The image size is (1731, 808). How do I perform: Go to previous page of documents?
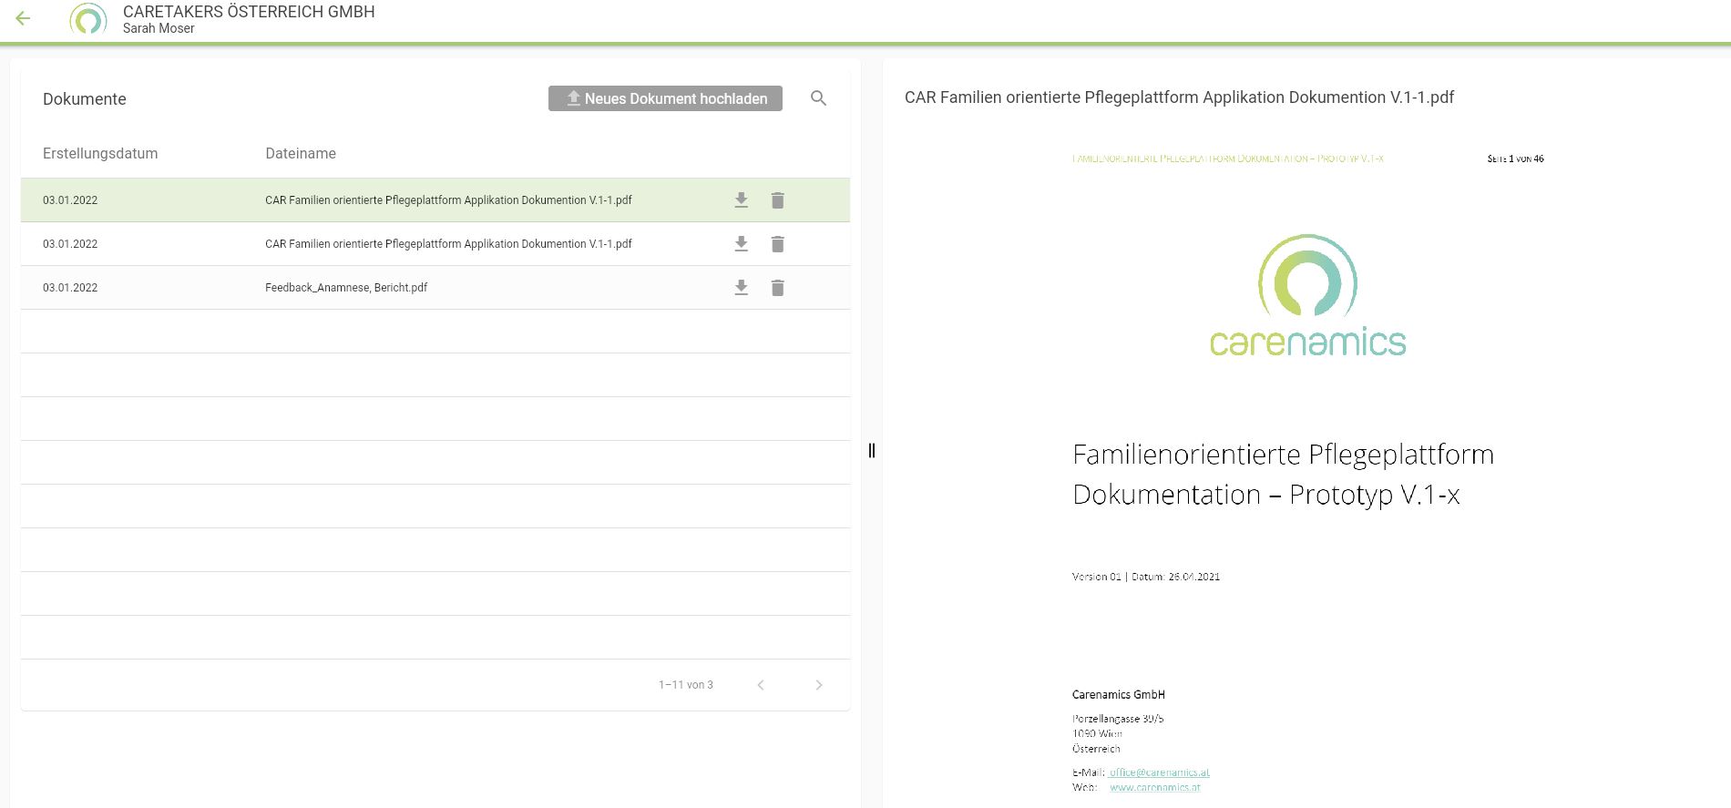(x=761, y=685)
